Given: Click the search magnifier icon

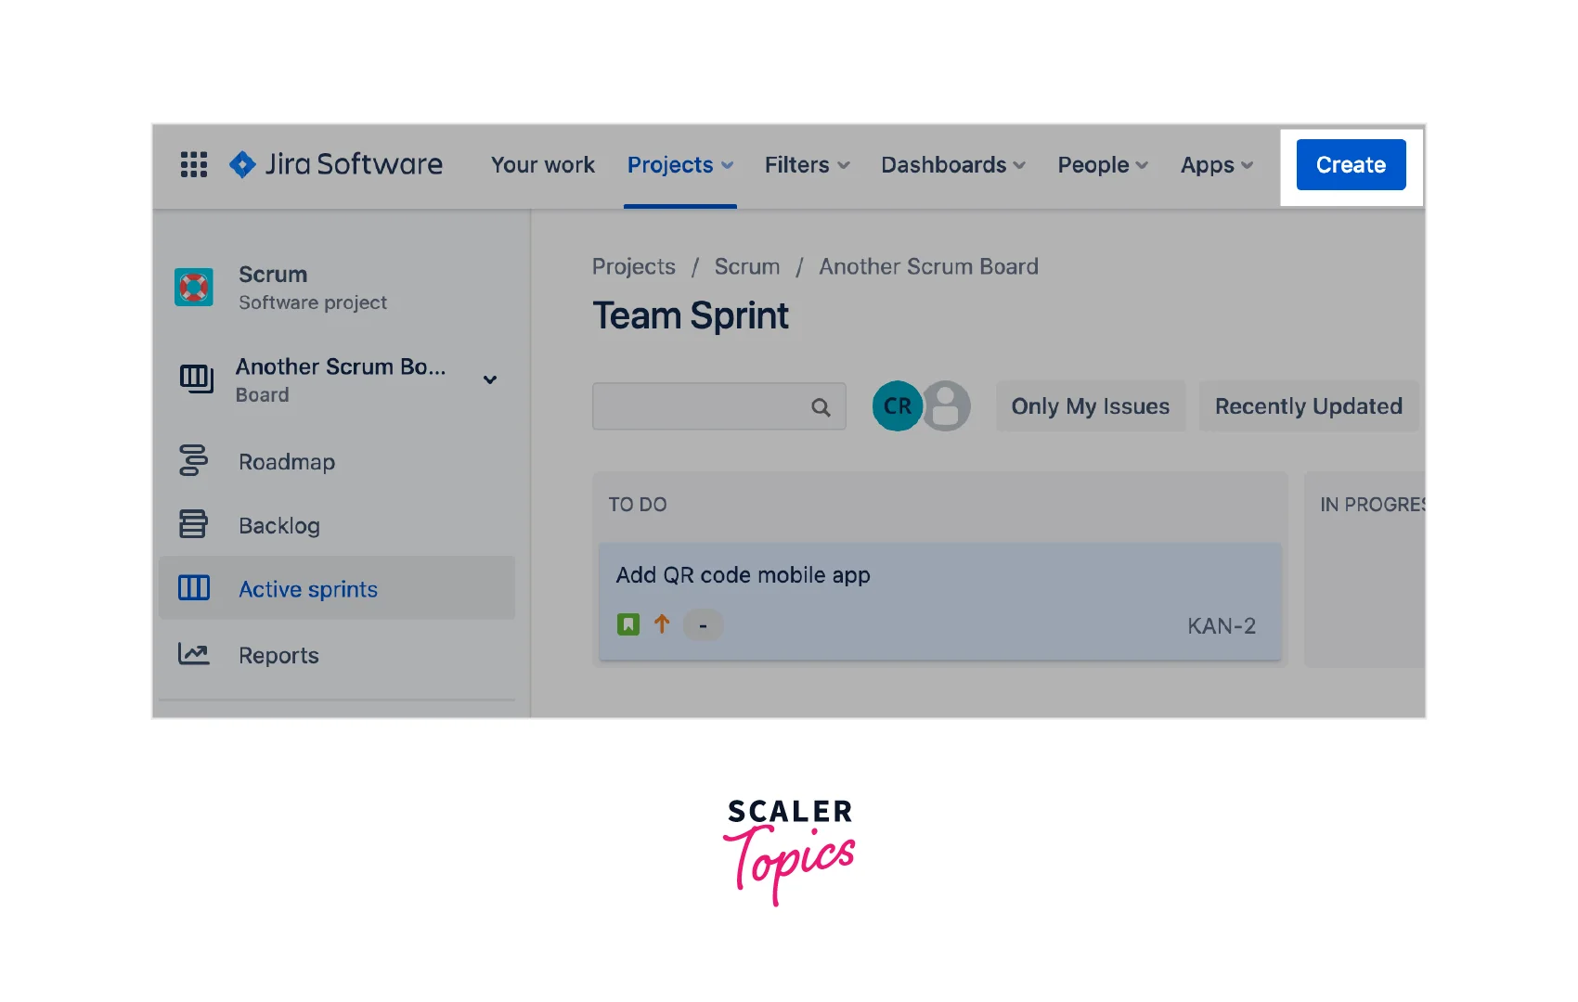Looking at the screenshot, I should click(821, 407).
